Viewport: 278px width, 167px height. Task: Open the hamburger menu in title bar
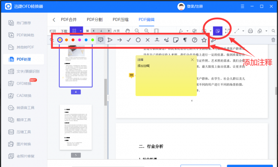click(x=243, y=6)
